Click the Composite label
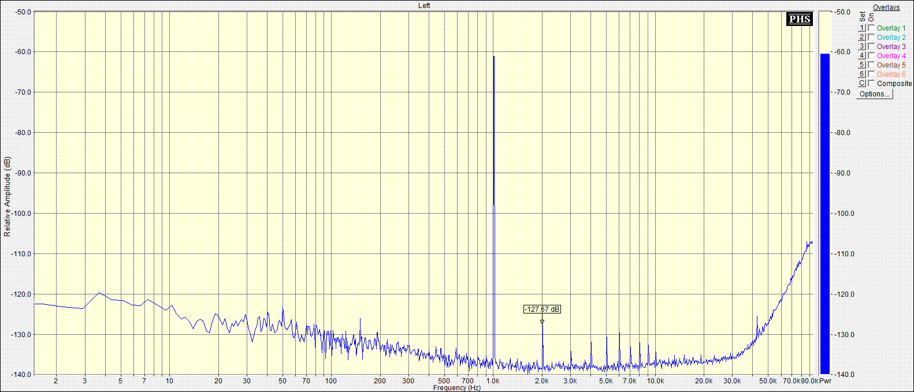Image resolution: width=914 pixels, height=392 pixels. 894,83
